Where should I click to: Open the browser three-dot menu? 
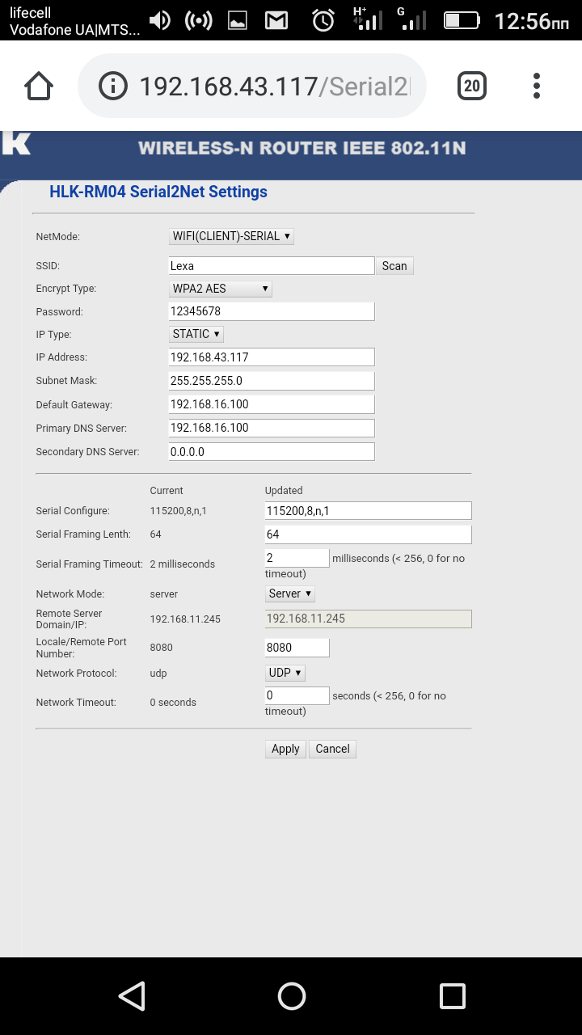pos(537,86)
